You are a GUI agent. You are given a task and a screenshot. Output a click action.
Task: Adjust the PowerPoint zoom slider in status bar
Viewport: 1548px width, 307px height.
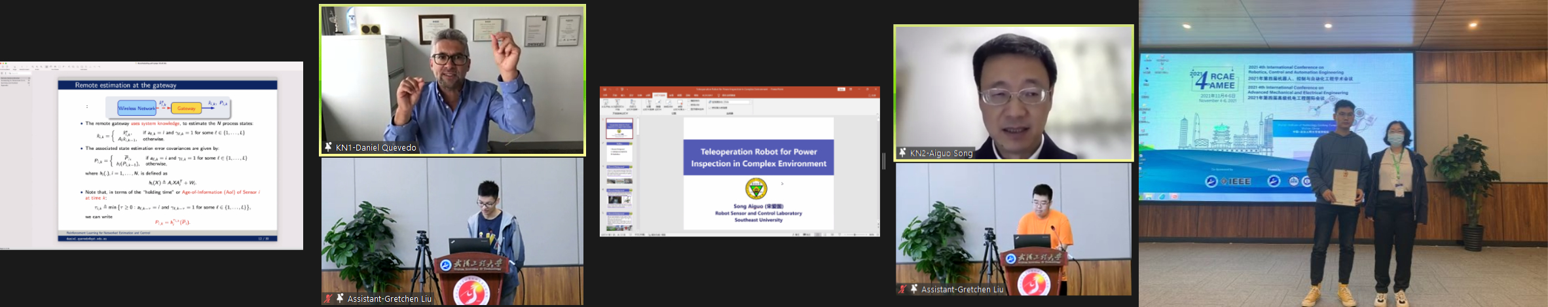click(857, 234)
